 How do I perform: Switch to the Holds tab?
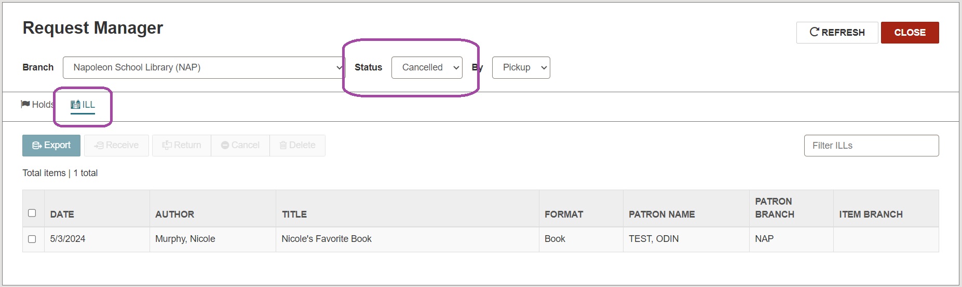click(37, 105)
